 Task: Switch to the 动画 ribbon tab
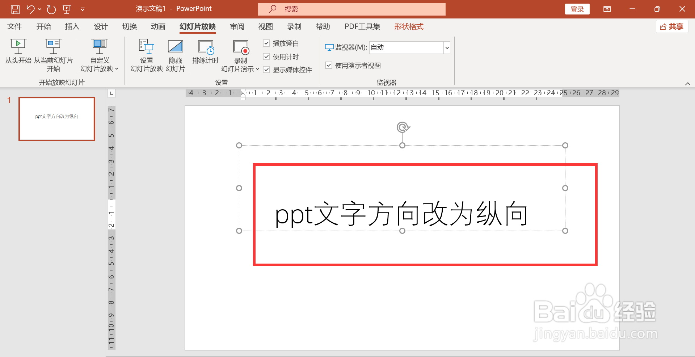click(158, 26)
